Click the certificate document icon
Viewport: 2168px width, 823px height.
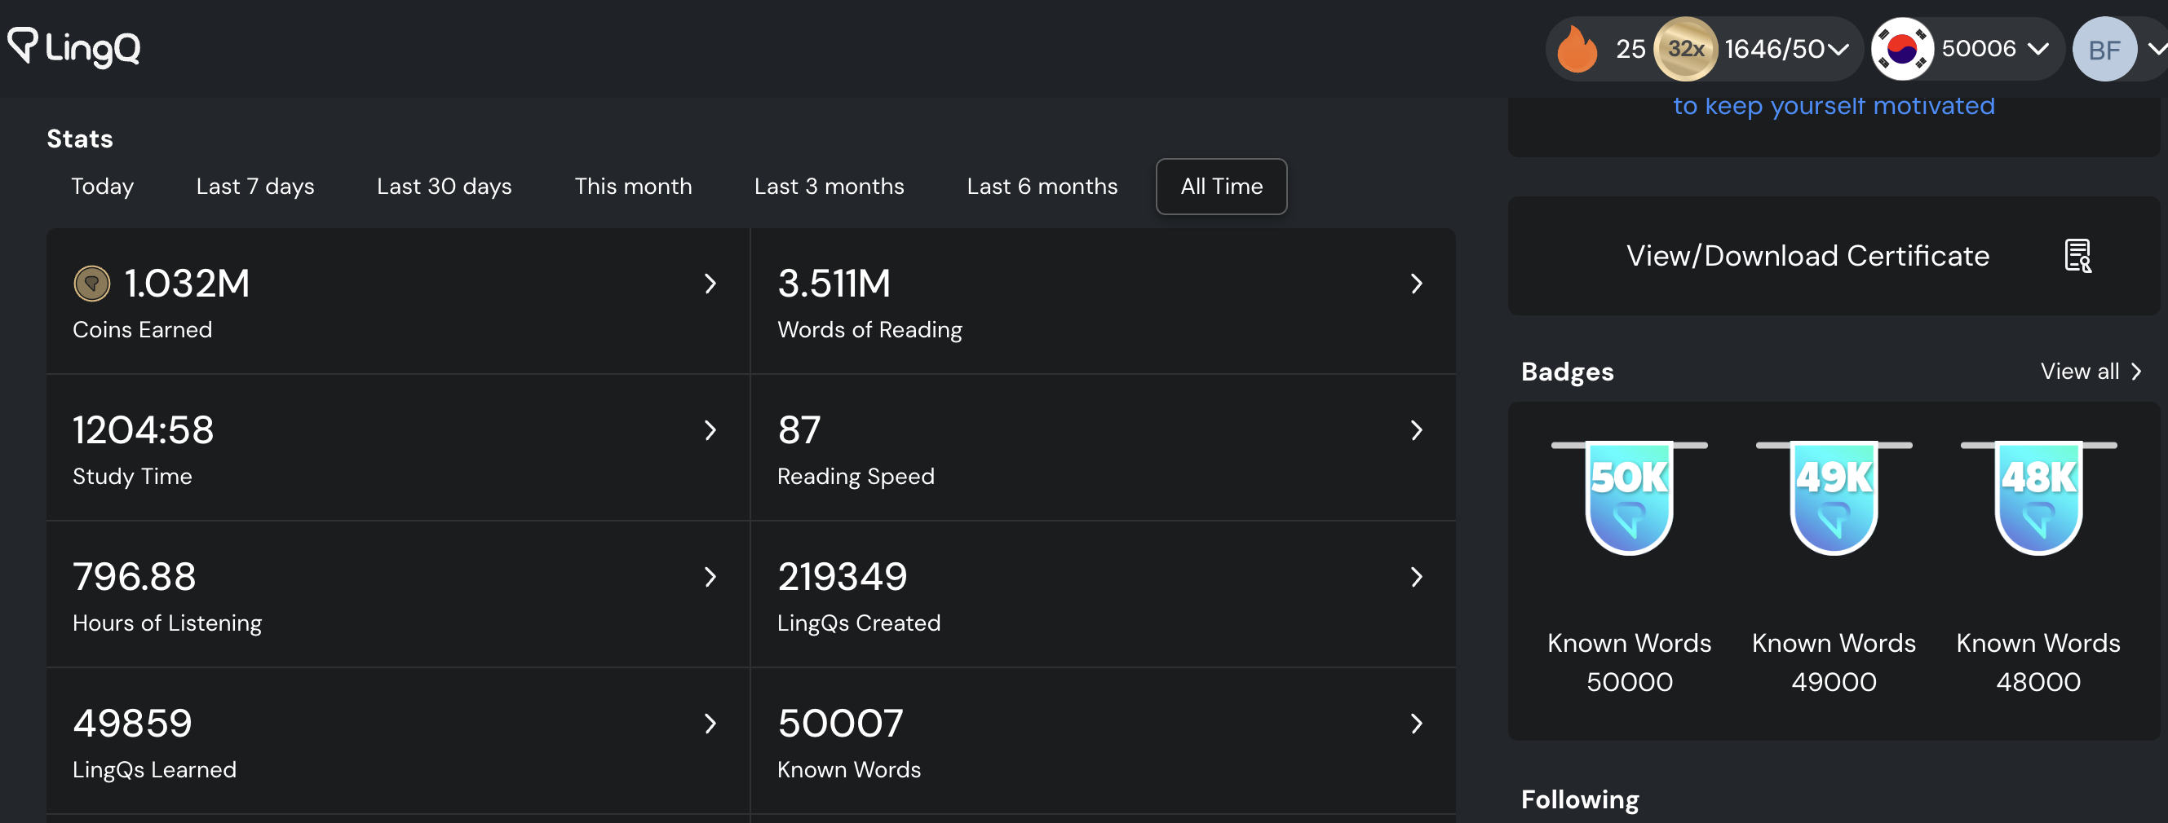[2077, 256]
